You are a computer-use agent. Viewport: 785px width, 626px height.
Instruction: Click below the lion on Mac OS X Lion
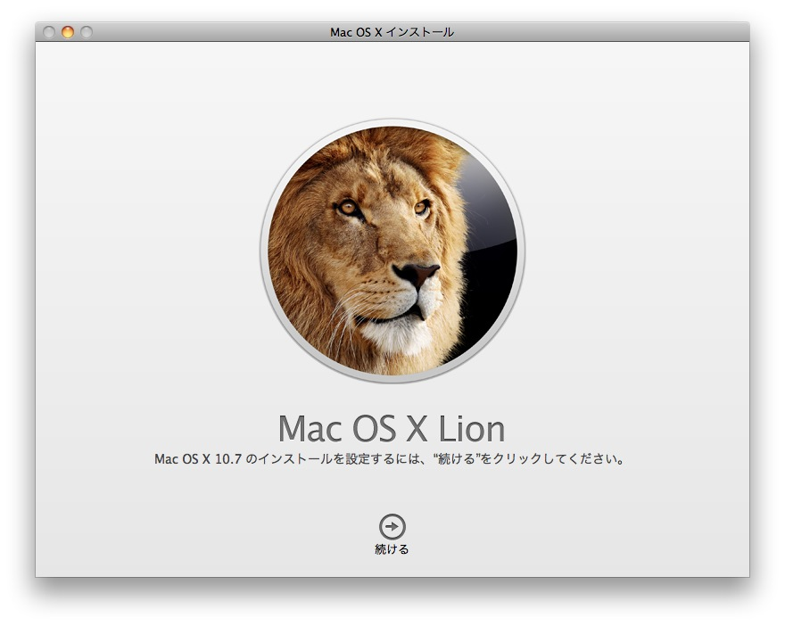[x=392, y=428]
